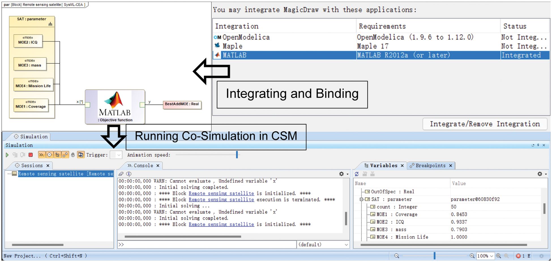Adjust the Animation speed slider handle
The width and height of the screenshot is (552, 262).
tap(237, 155)
